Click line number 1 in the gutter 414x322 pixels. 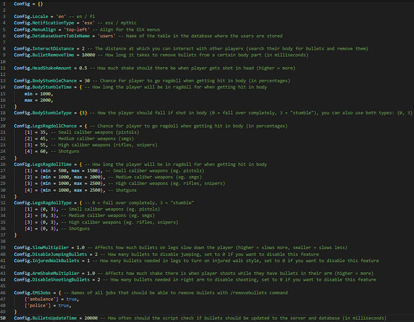coord(4,4)
